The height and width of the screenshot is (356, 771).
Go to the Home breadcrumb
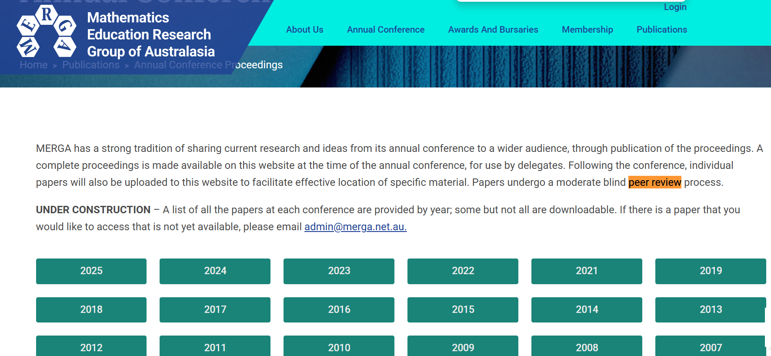[33, 65]
